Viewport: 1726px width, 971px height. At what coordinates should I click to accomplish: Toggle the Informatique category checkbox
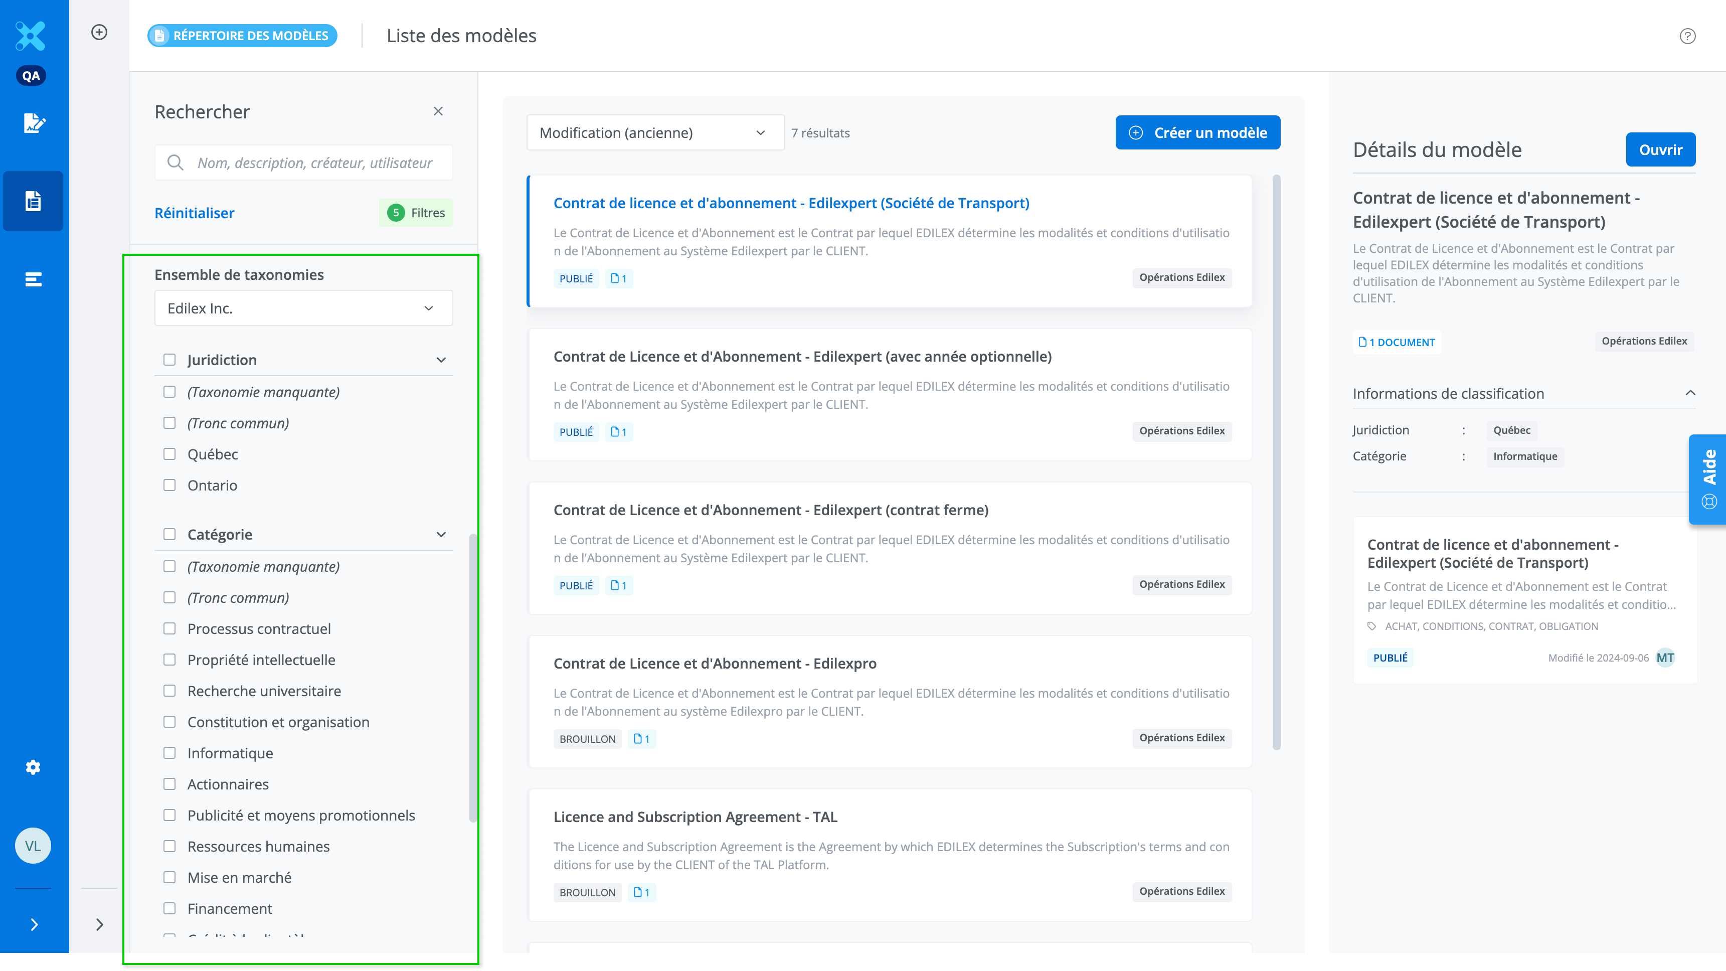click(x=169, y=753)
